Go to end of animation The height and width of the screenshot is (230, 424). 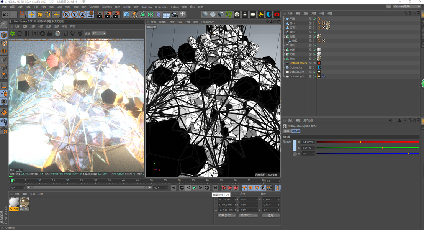215,187
